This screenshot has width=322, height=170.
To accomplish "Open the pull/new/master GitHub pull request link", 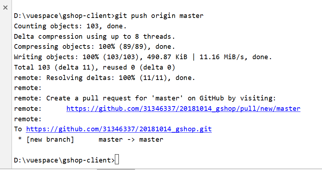I will pyautogui.click(x=183, y=108).
